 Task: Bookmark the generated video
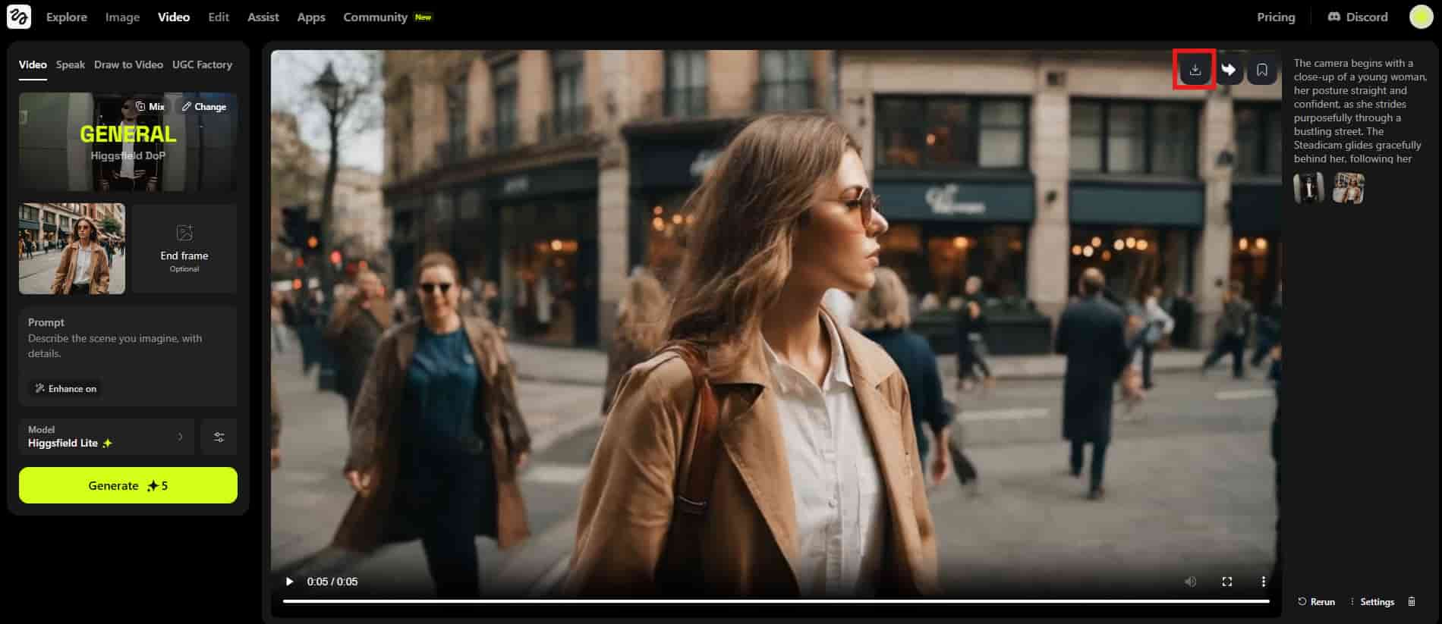(1262, 70)
